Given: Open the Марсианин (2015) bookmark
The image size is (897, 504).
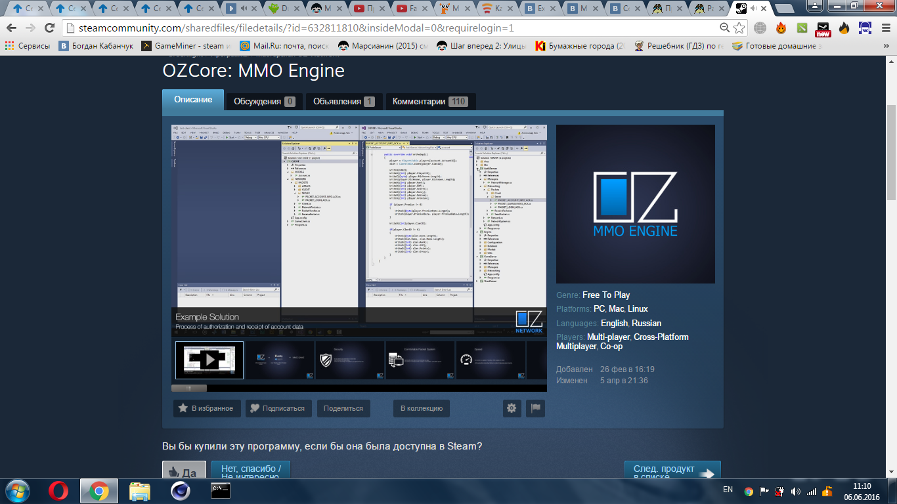Looking at the screenshot, I should click(383, 46).
